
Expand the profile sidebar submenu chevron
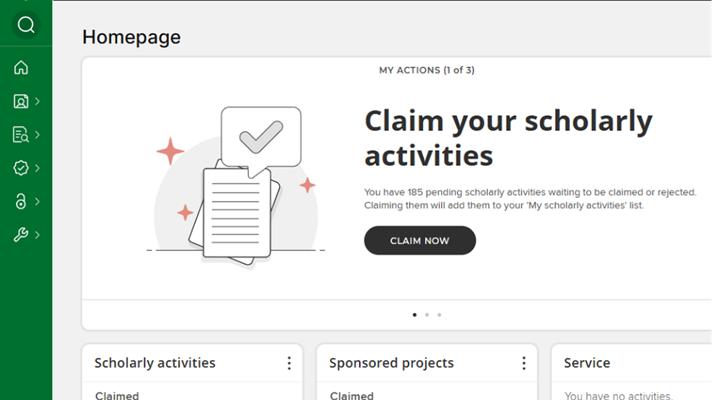[x=38, y=101]
